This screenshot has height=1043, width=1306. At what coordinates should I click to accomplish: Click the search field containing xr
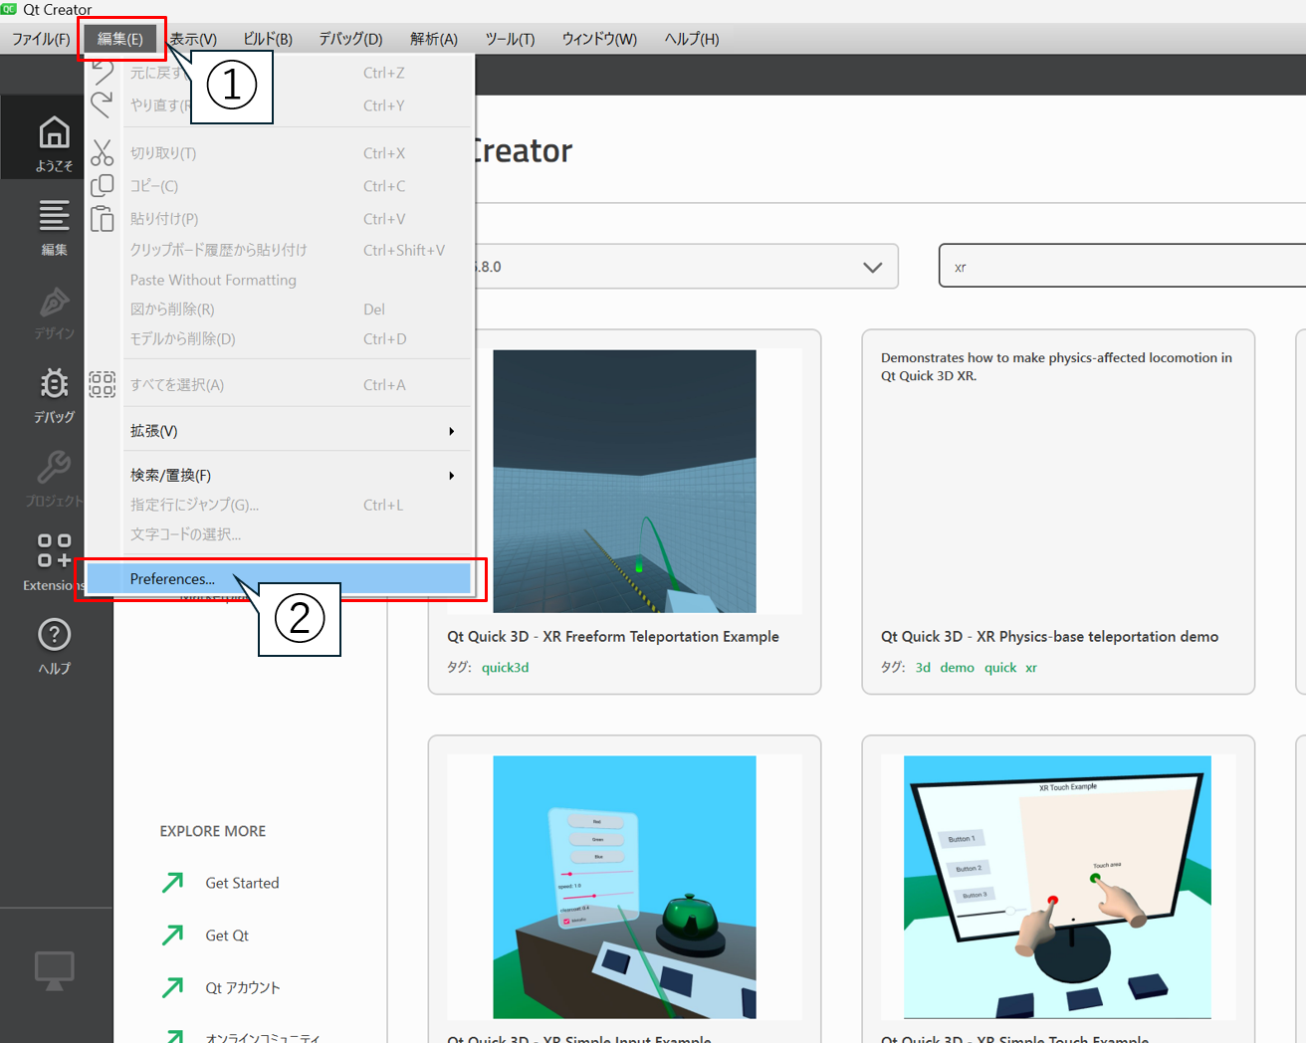tap(1120, 267)
